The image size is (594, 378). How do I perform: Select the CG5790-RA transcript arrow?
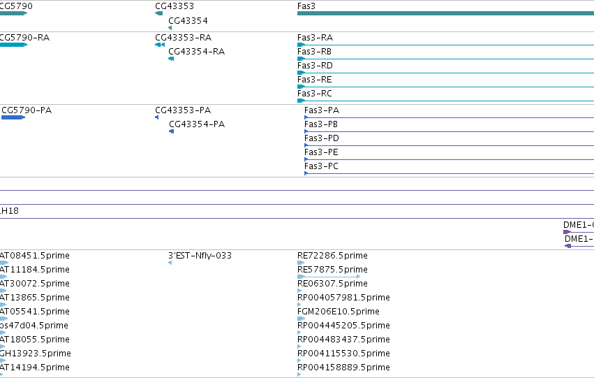[13, 45]
